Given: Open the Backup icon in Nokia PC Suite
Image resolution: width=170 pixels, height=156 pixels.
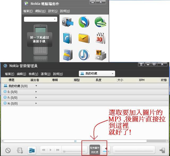Looking at the screenshot, I should click(x=67, y=22).
